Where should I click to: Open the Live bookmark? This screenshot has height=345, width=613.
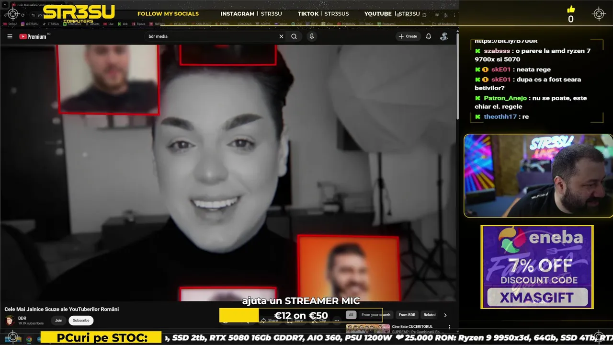coord(108,23)
